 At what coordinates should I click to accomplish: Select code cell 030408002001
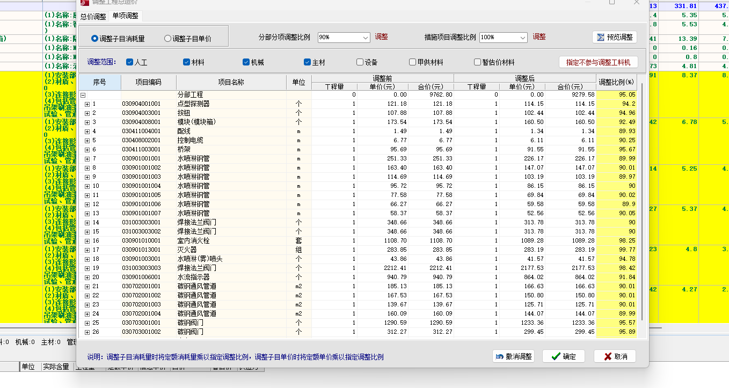[x=148, y=141]
